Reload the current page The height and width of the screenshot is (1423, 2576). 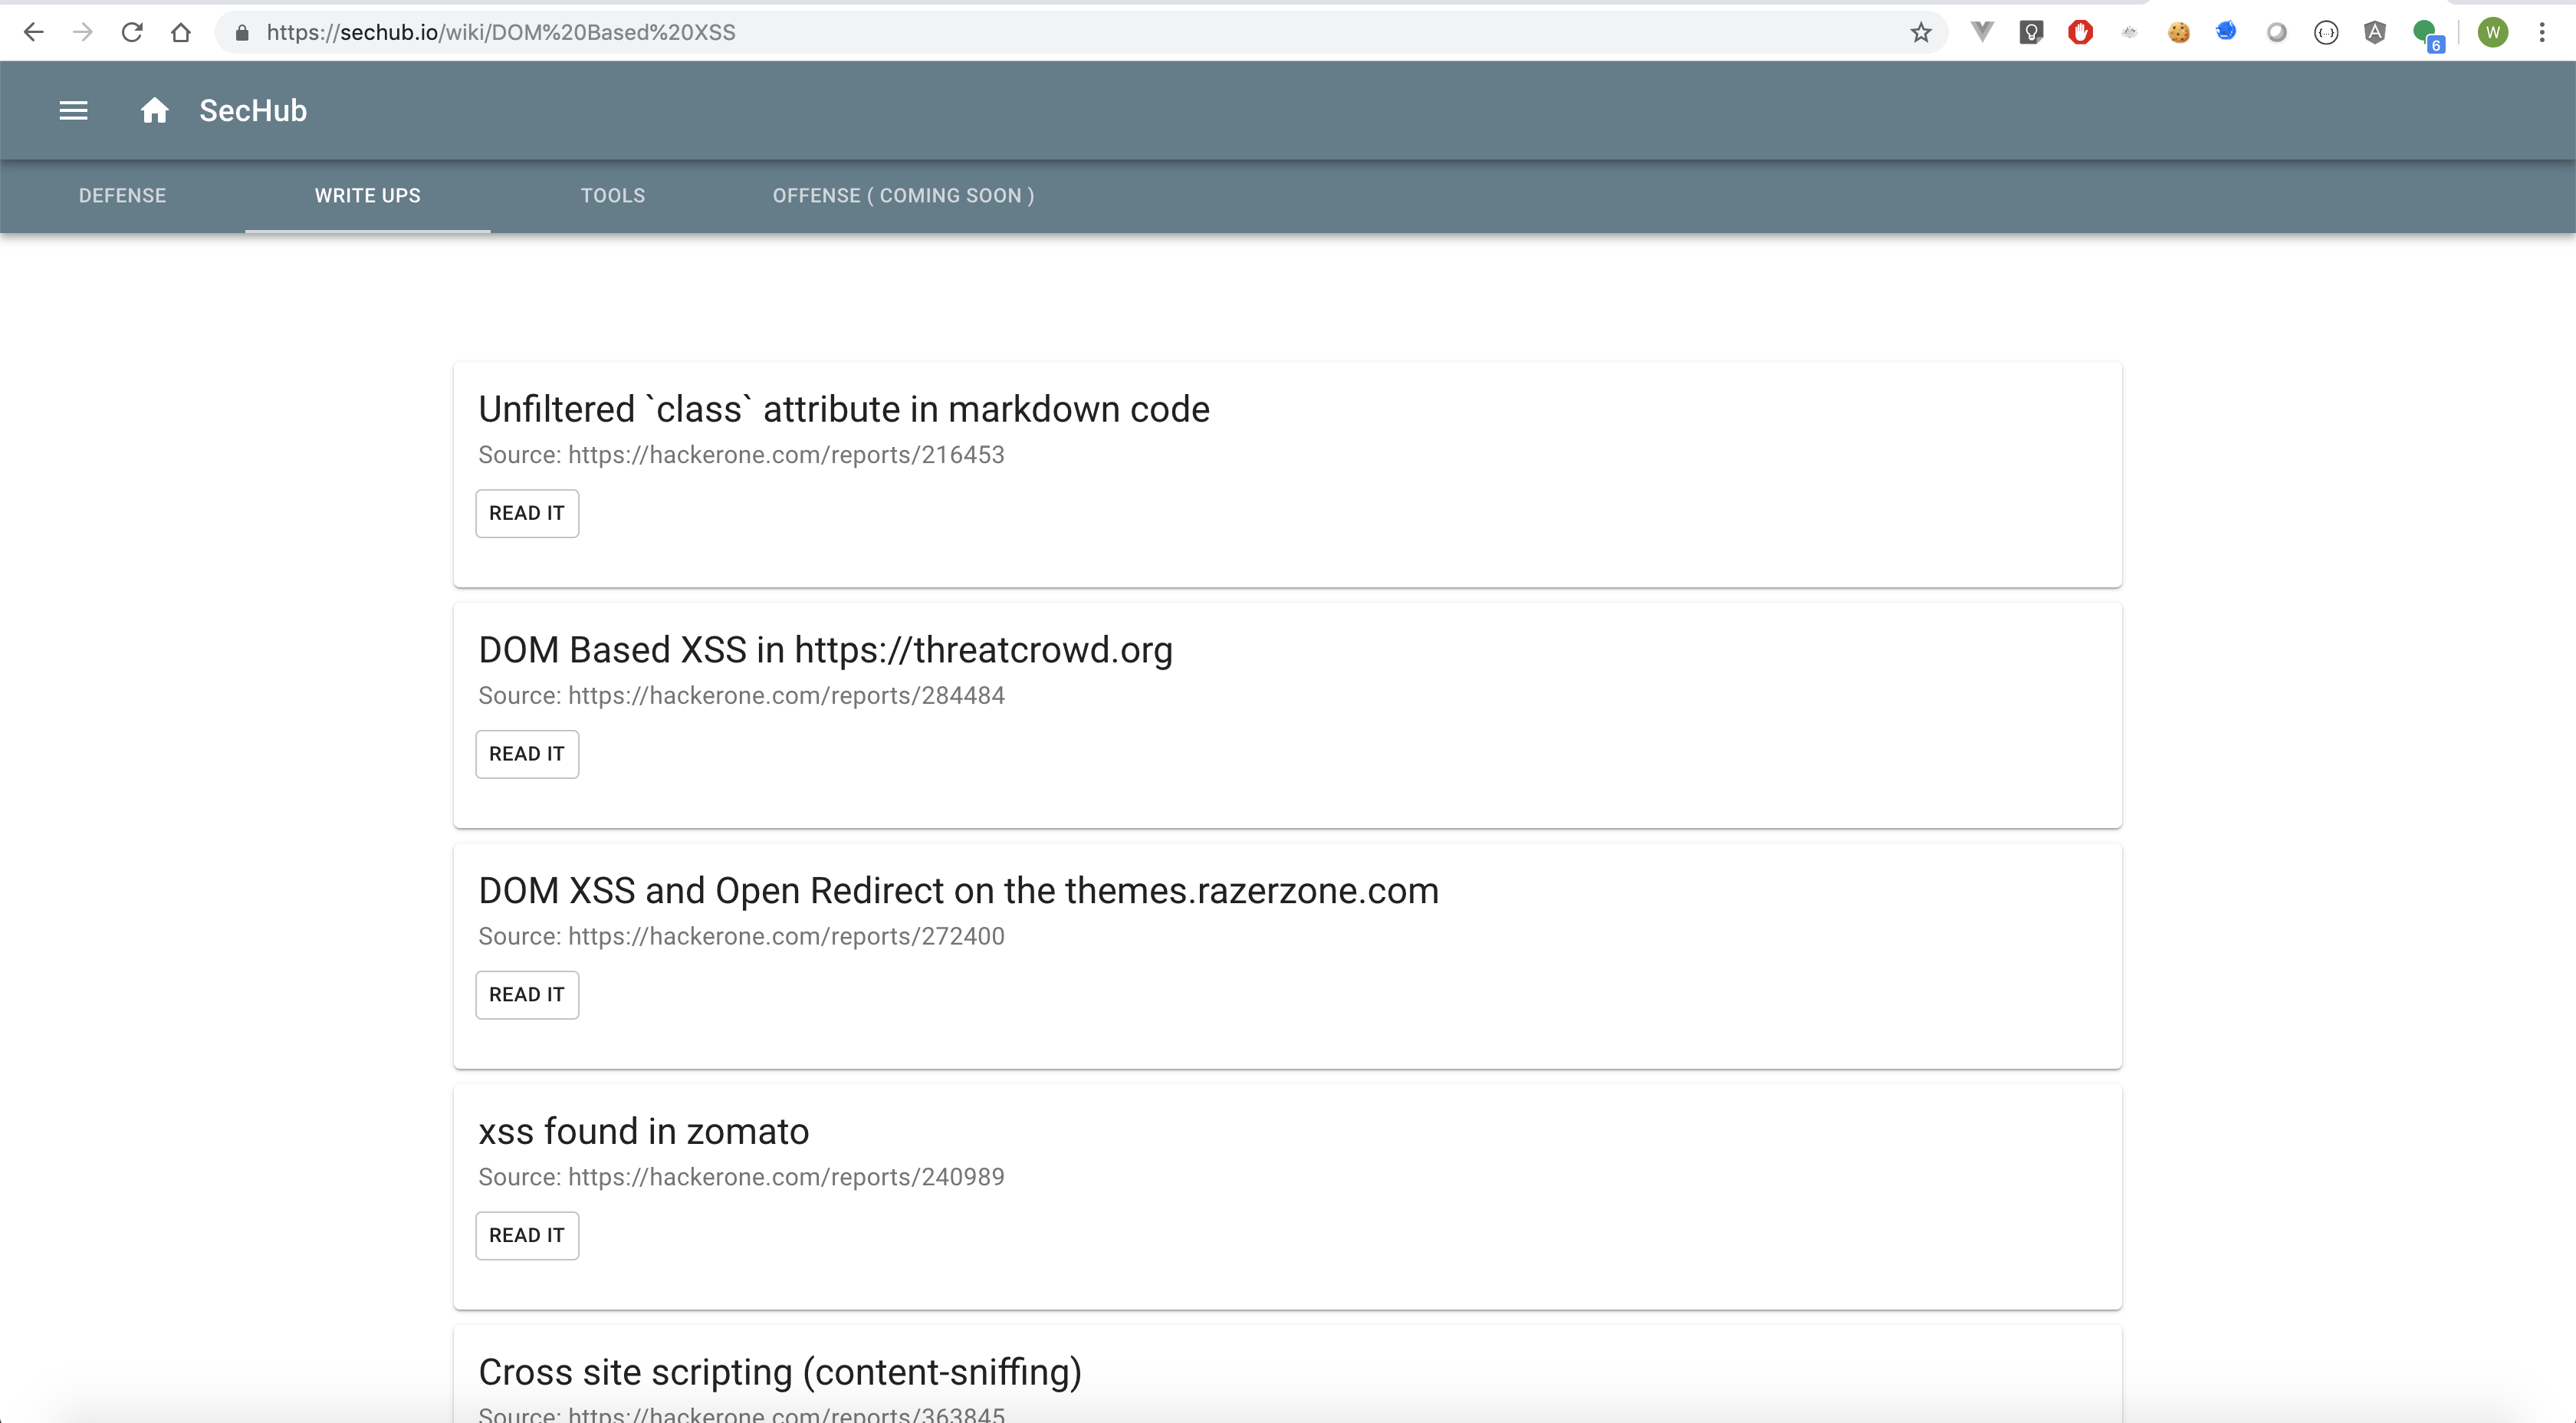coord(132,33)
